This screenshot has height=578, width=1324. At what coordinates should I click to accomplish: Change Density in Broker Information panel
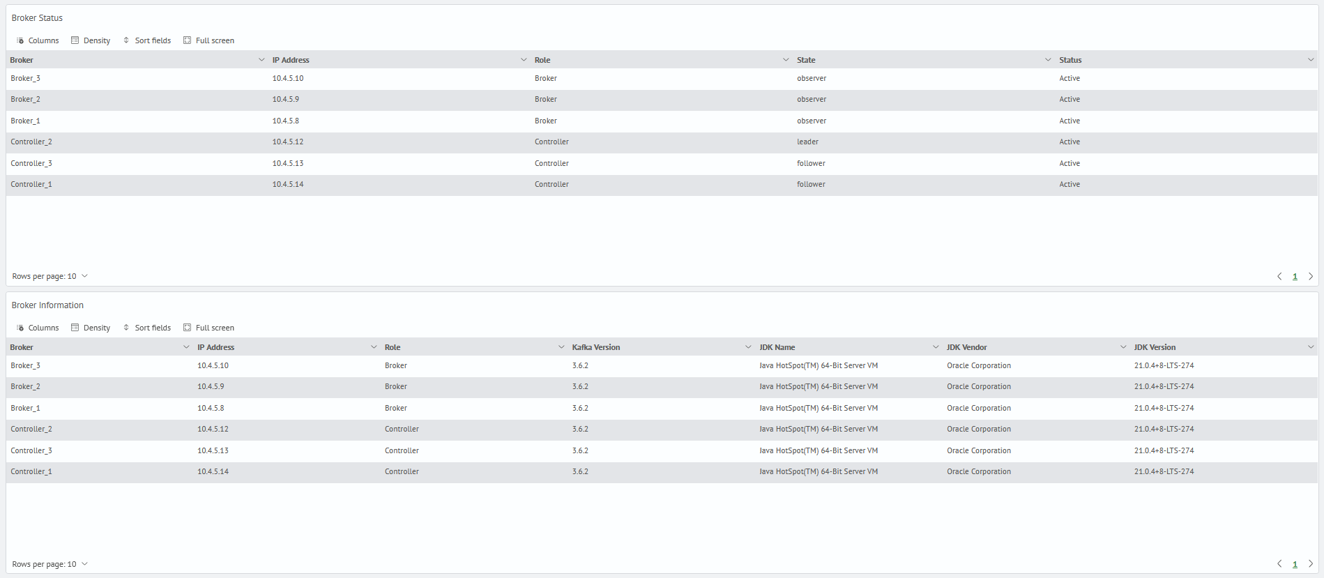(x=91, y=328)
